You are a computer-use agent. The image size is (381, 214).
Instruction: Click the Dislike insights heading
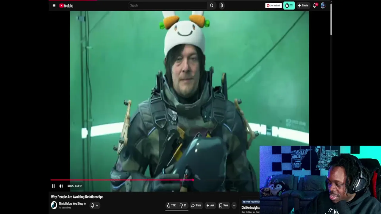pos(251,208)
